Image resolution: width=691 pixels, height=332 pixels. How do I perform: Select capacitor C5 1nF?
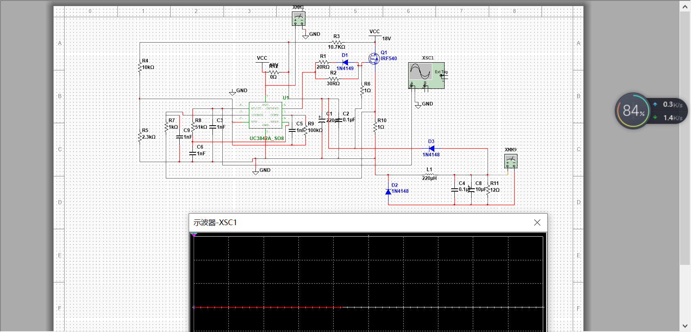(292, 130)
